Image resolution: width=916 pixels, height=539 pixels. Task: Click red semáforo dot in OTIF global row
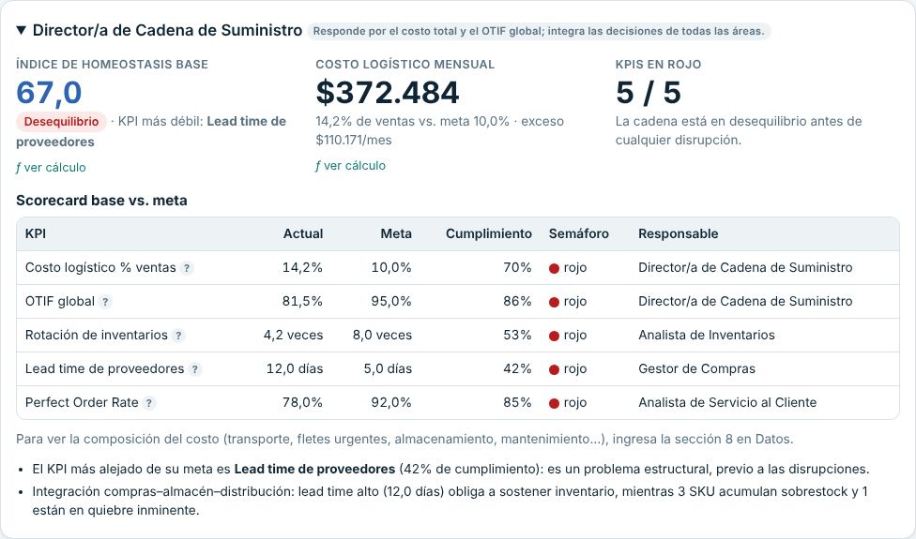(554, 302)
